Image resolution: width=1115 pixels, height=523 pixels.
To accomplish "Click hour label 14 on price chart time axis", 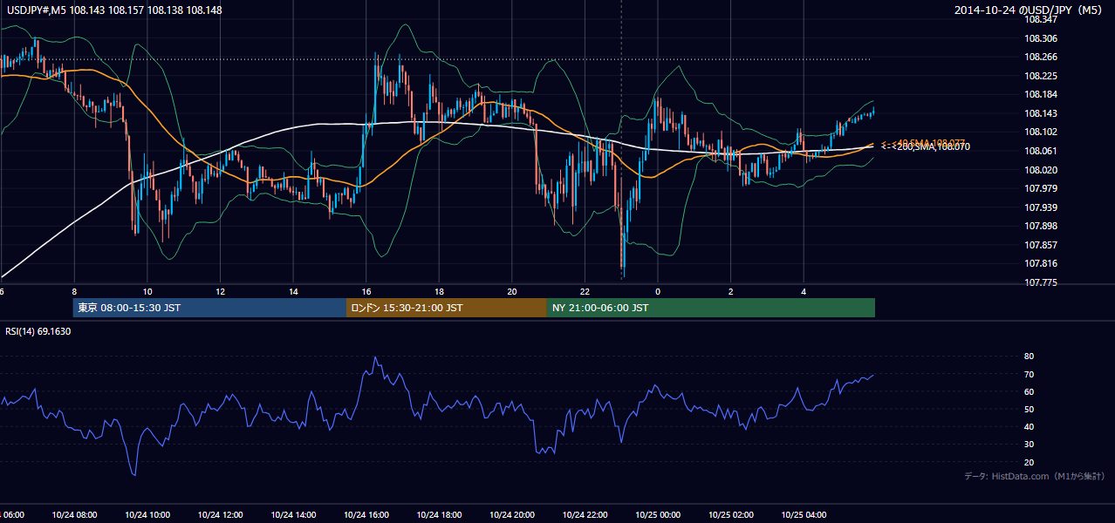I will [294, 291].
